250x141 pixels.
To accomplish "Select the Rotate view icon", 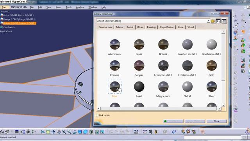I will (59, 132).
